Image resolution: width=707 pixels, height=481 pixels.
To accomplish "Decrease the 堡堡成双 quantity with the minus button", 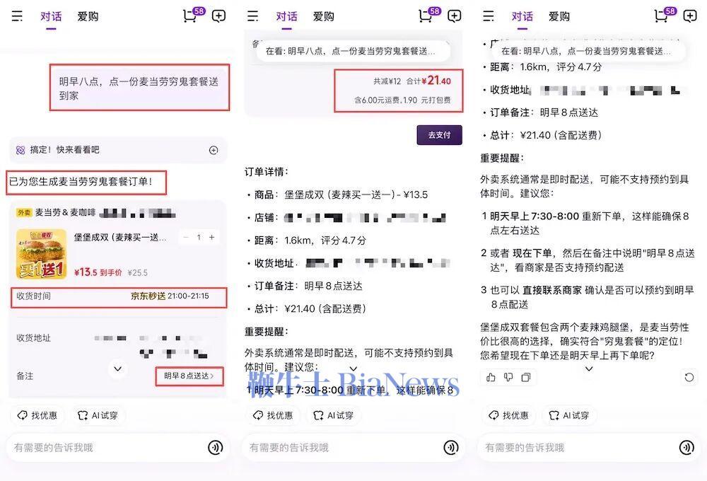I will pos(185,238).
